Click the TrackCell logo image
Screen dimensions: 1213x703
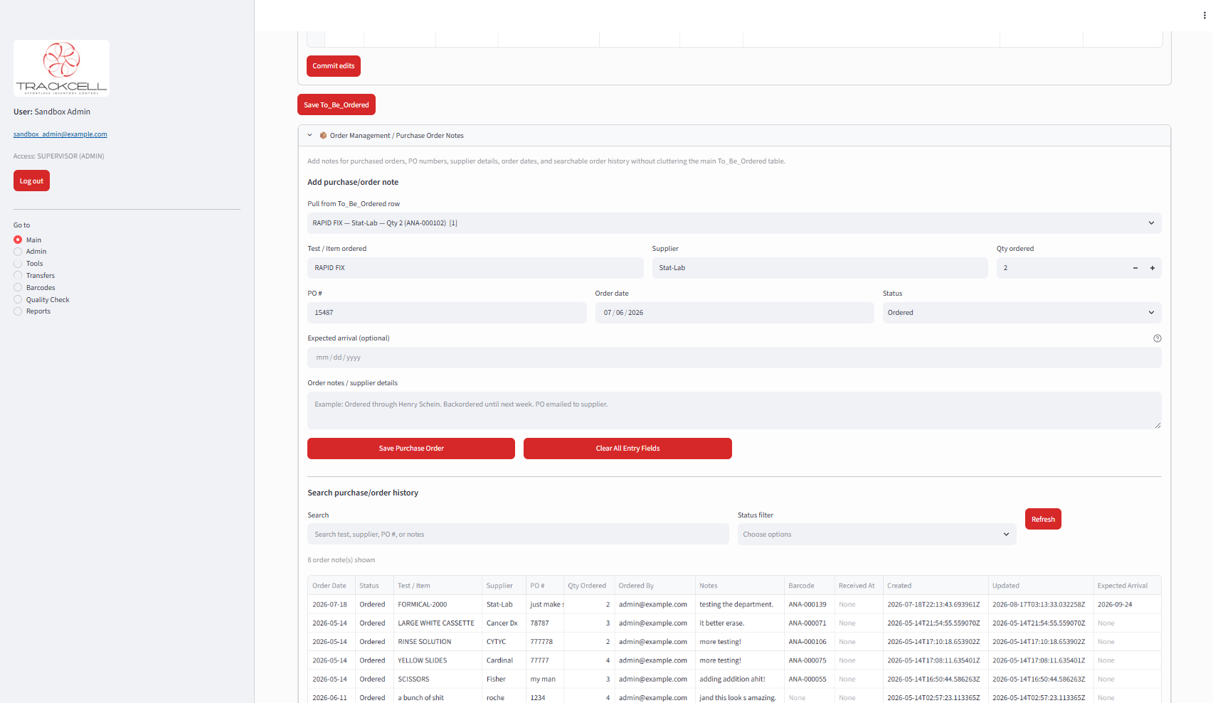click(x=61, y=68)
